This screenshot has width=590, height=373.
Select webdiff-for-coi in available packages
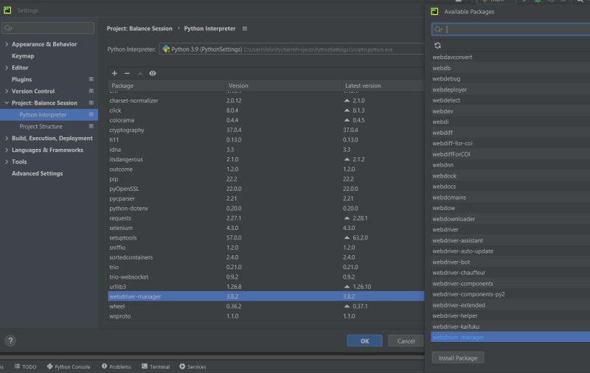(510, 143)
